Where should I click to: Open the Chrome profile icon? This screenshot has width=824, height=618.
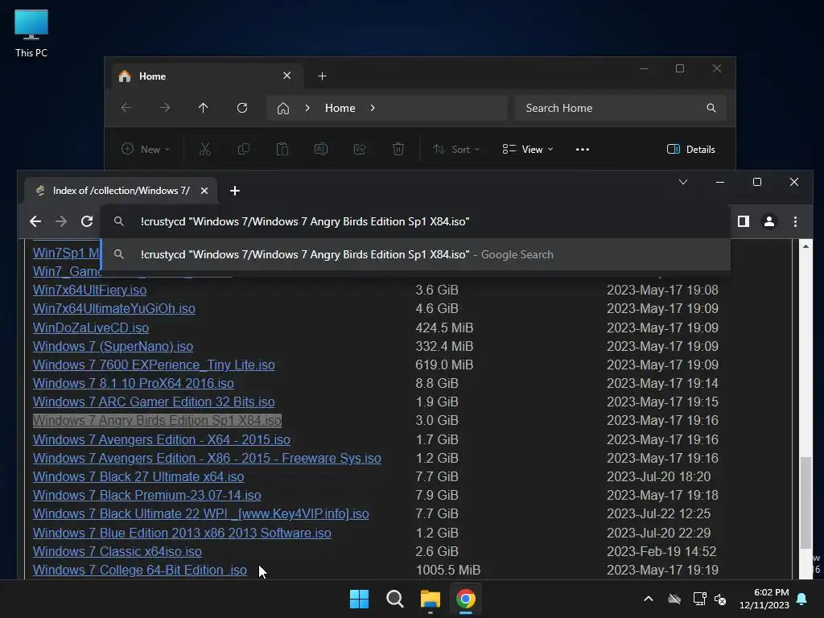click(768, 221)
